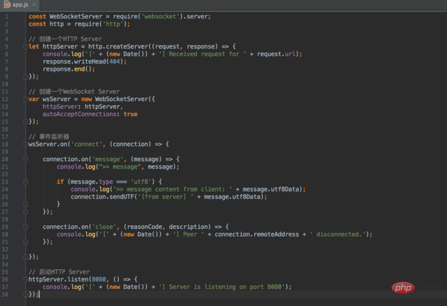
Task: Select the app.js editor tab
Action: click(20, 5)
